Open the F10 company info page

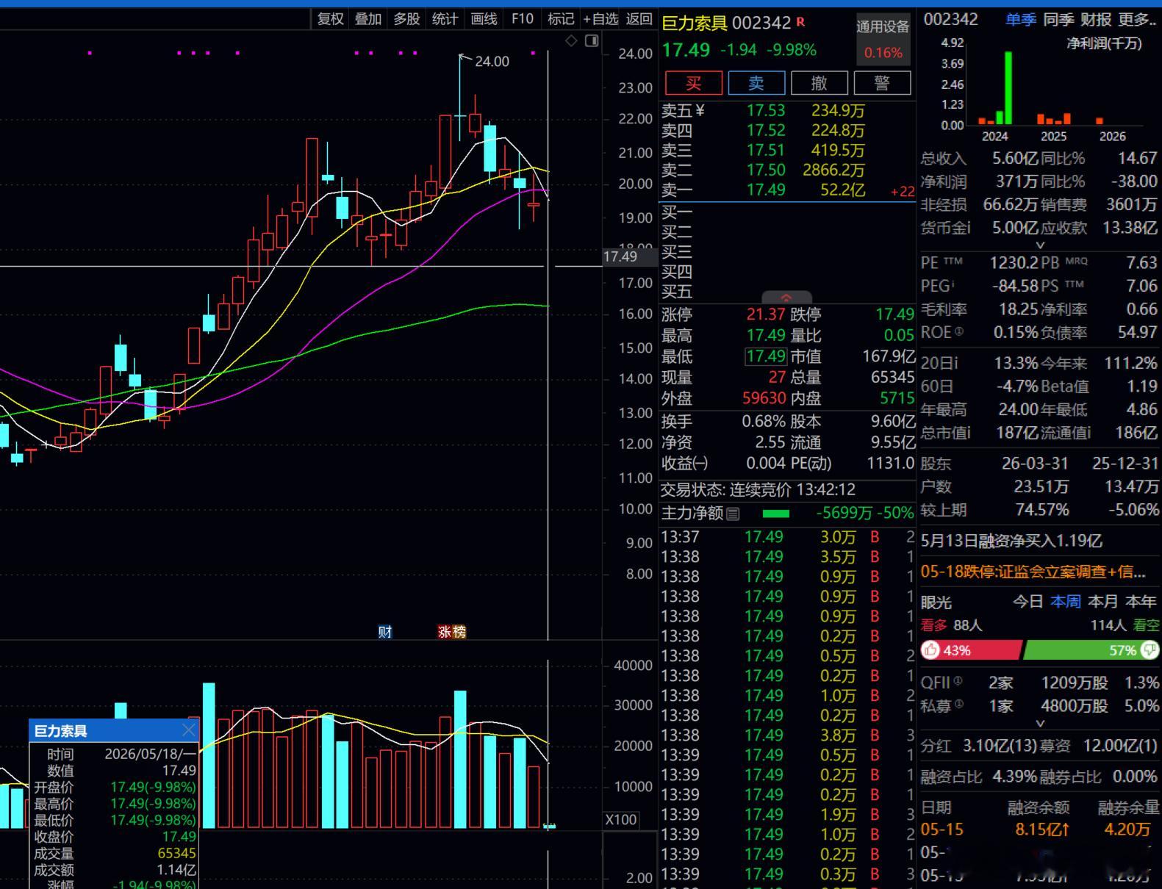pyautogui.click(x=523, y=19)
